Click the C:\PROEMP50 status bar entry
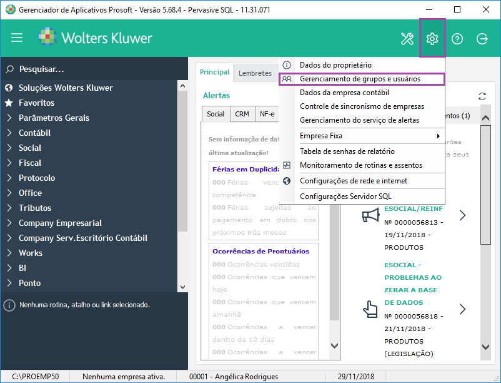Viewport: 501px width, 383px height. (35, 377)
